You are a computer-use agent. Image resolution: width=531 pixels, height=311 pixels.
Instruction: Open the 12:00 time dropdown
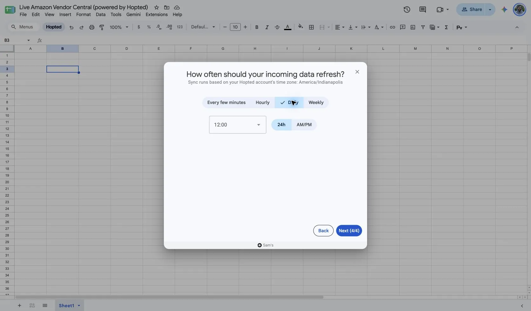[238, 125]
